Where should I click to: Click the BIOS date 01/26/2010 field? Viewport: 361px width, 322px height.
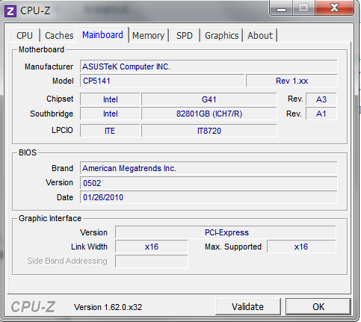(x=209, y=197)
